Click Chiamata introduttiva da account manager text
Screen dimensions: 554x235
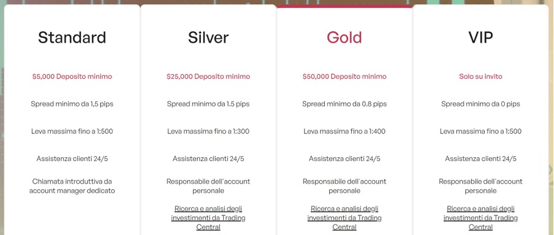[x=72, y=186]
